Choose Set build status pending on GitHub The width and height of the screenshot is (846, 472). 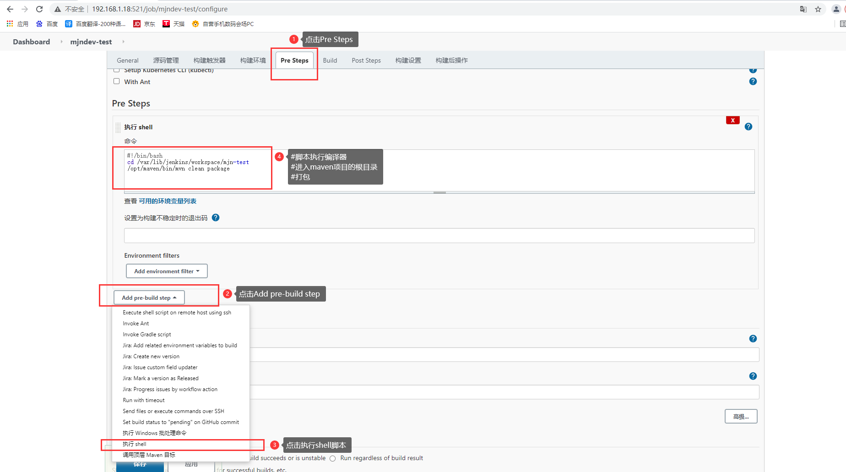tap(181, 422)
